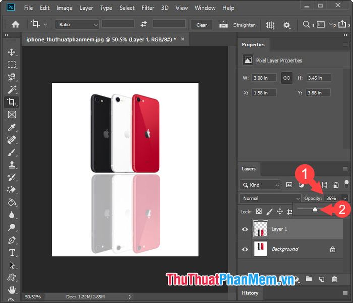Screen dimensions: 353x303
Task: Toggle shape layer filter
Action: (324, 185)
